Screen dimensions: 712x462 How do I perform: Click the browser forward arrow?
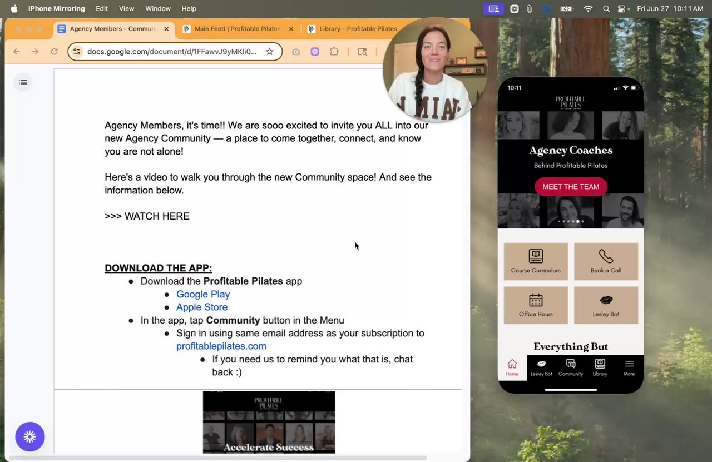(35, 52)
